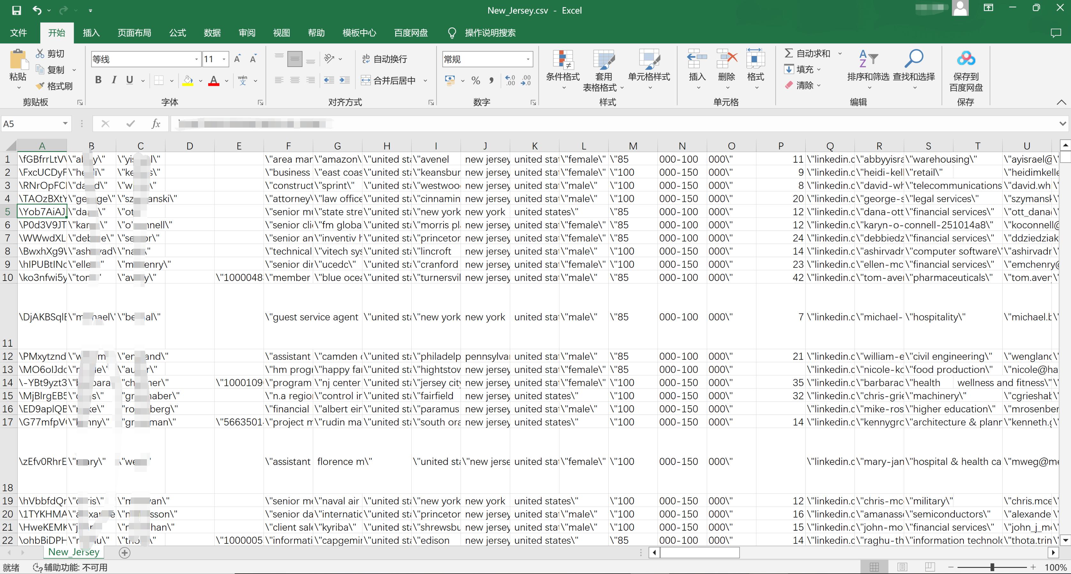Apply the red font color
The width and height of the screenshot is (1071, 574).
point(214,80)
